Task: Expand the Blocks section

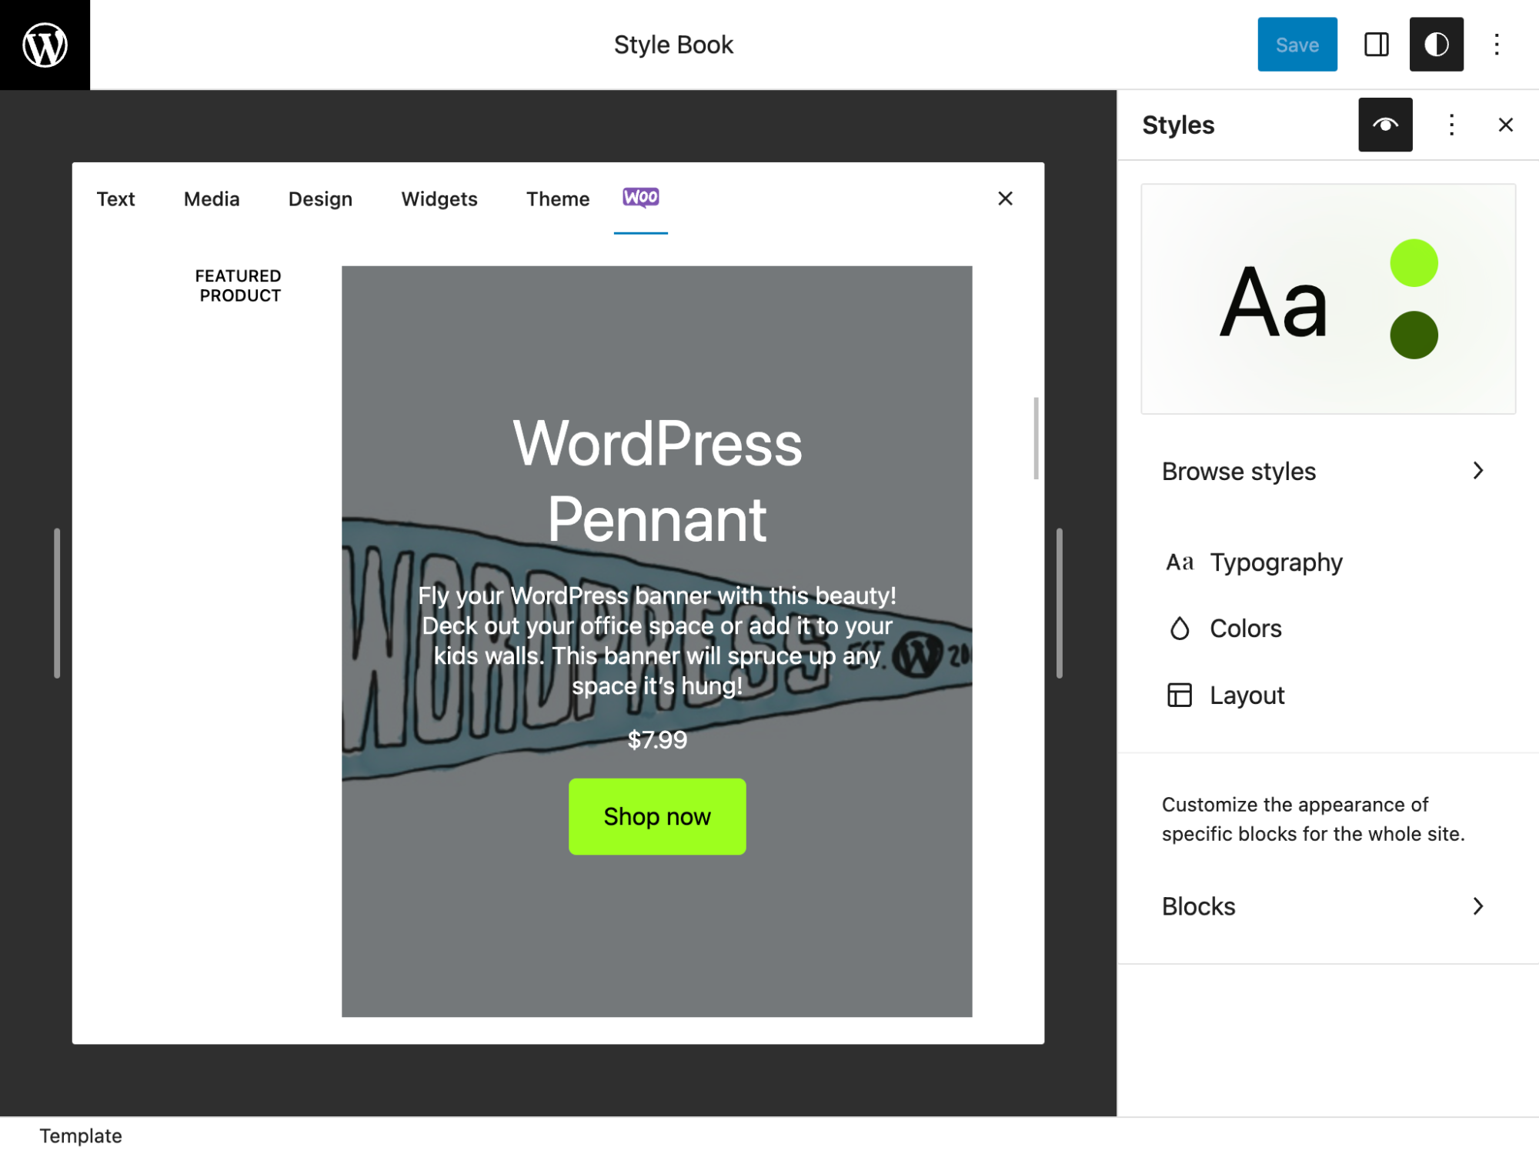Action: (1328, 906)
